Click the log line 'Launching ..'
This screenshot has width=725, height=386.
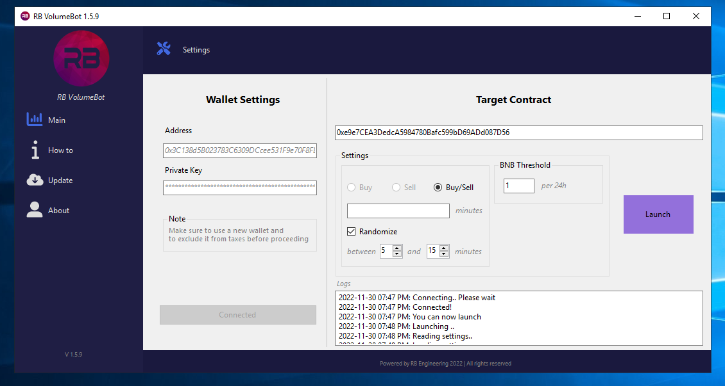(x=397, y=326)
